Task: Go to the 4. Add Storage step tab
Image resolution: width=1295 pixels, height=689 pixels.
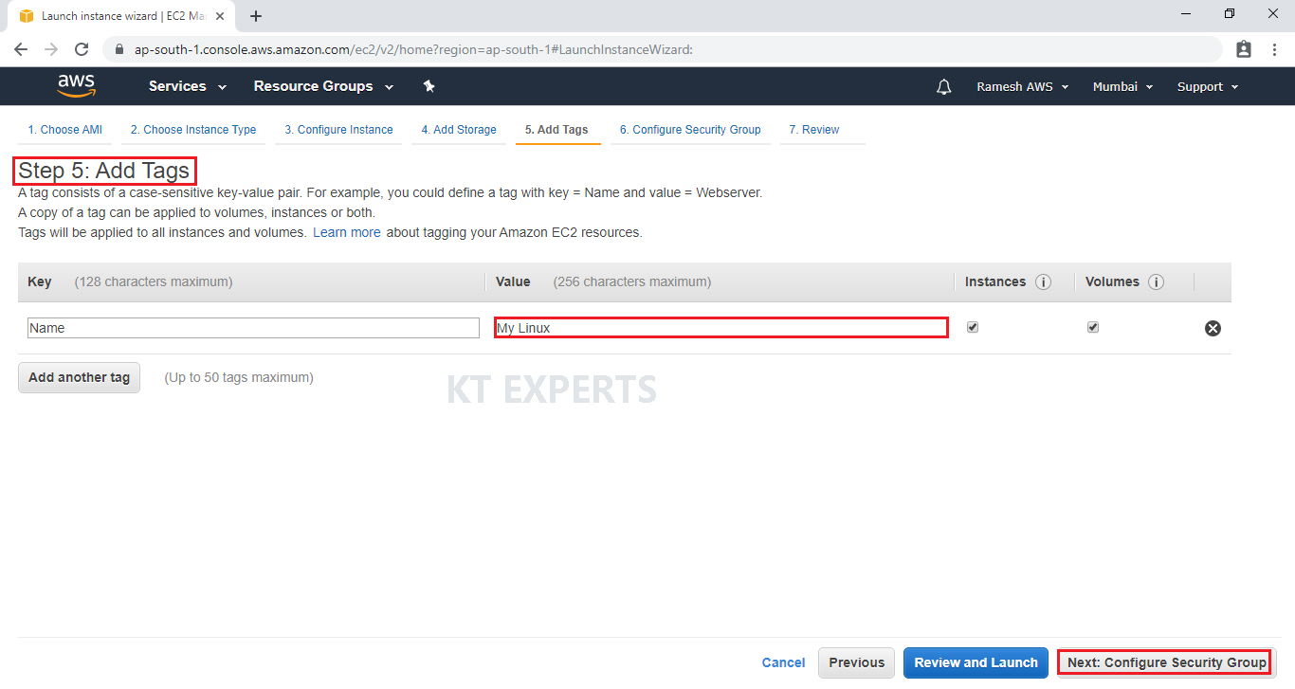Action: point(459,130)
